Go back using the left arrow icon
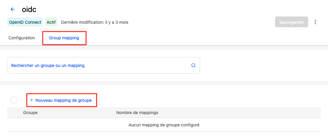This screenshot has height=139, width=328. (13, 9)
